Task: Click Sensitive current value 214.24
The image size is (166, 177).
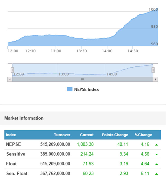Action: click(x=87, y=154)
